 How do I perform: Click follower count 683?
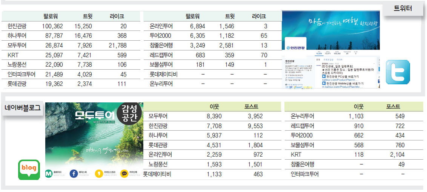pos(200,55)
